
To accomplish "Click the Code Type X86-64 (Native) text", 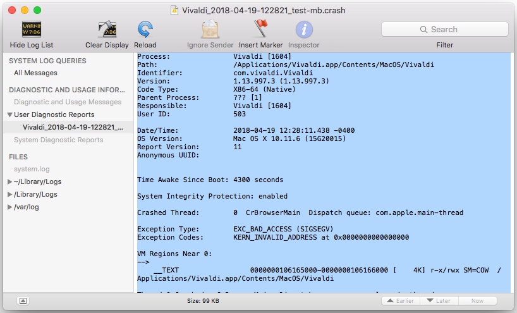I will coord(264,89).
